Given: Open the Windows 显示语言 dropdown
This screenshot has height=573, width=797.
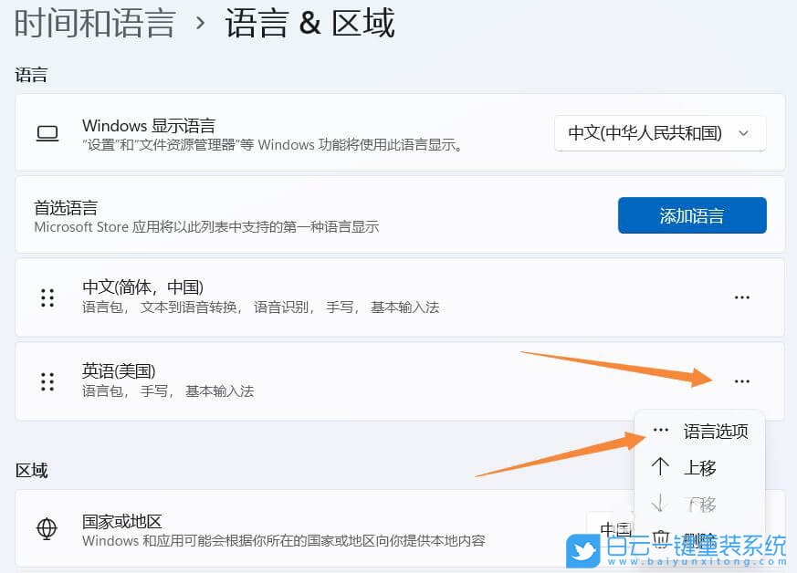Looking at the screenshot, I should click(x=660, y=133).
